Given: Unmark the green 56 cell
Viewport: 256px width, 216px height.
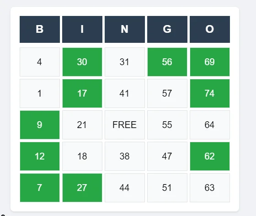Looking at the screenshot, I should [167, 62].
